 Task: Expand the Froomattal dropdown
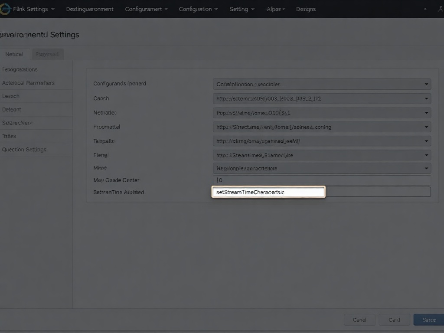click(322, 127)
